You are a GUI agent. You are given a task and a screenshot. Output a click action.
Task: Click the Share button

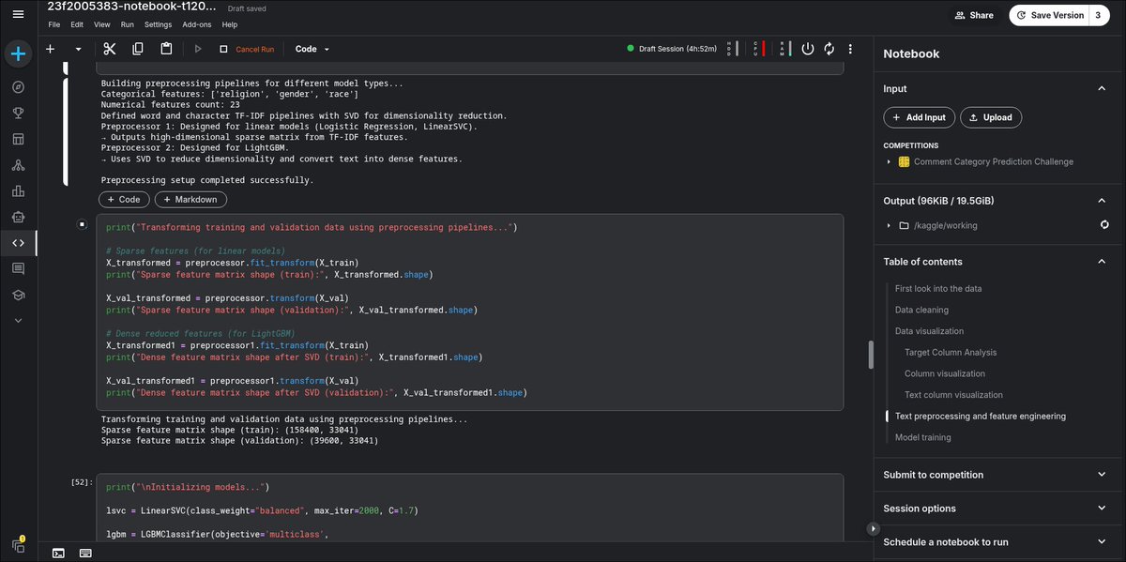pos(974,15)
